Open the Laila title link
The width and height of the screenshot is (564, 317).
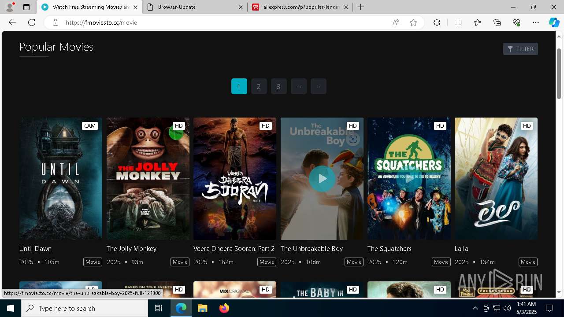point(461,249)
